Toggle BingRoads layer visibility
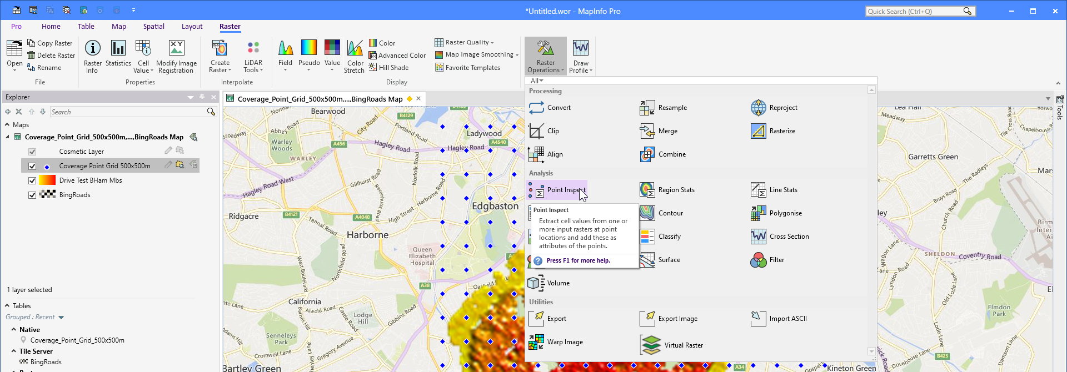This screenshot has width=1067, height=372. [x=32, y=195]
